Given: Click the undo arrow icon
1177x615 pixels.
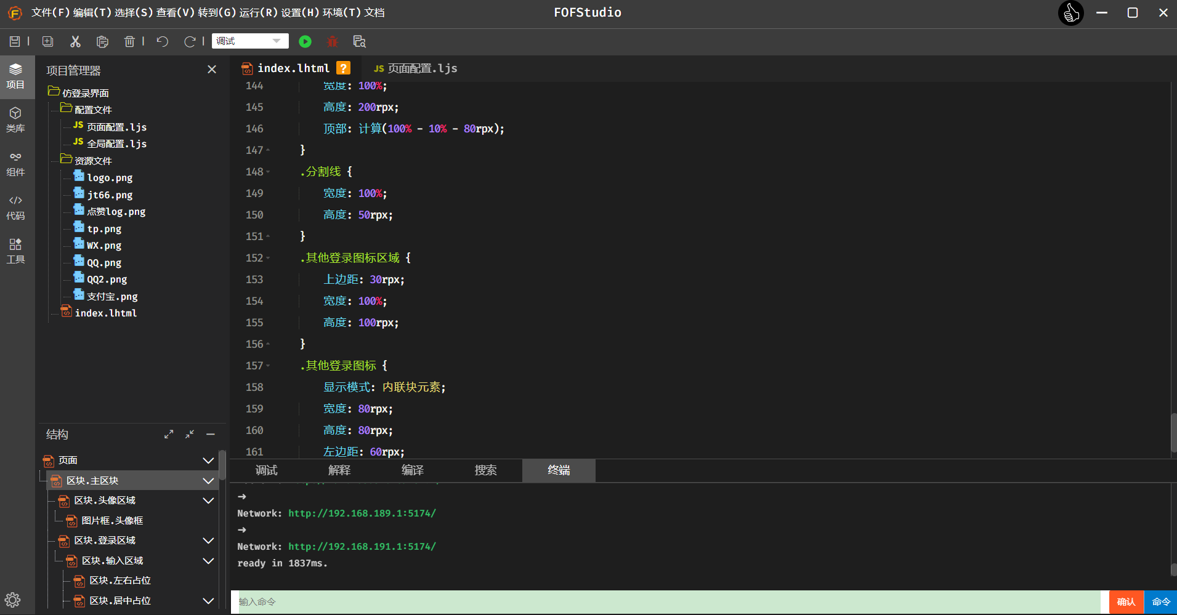Looking at the screenshot, I should click(162, 41).
